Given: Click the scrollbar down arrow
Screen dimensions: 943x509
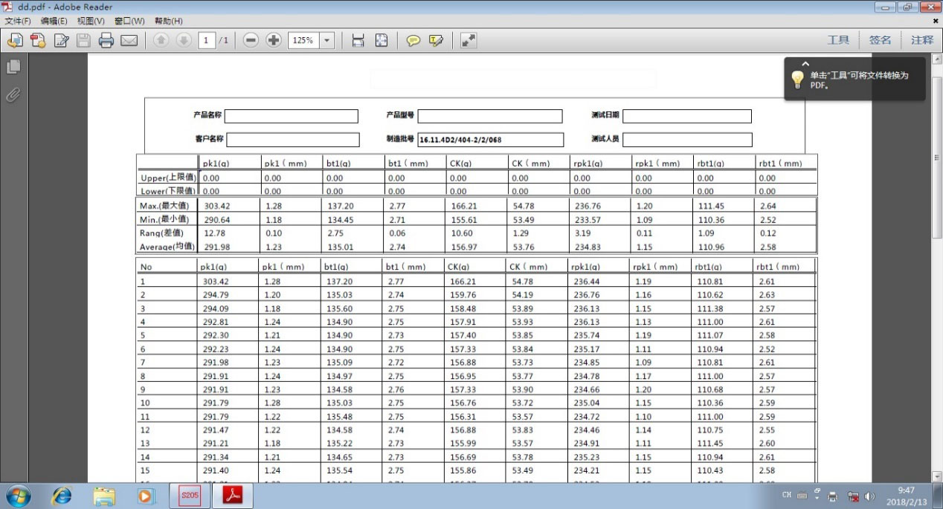Looking at the screenshot, I should pos(937,476).
